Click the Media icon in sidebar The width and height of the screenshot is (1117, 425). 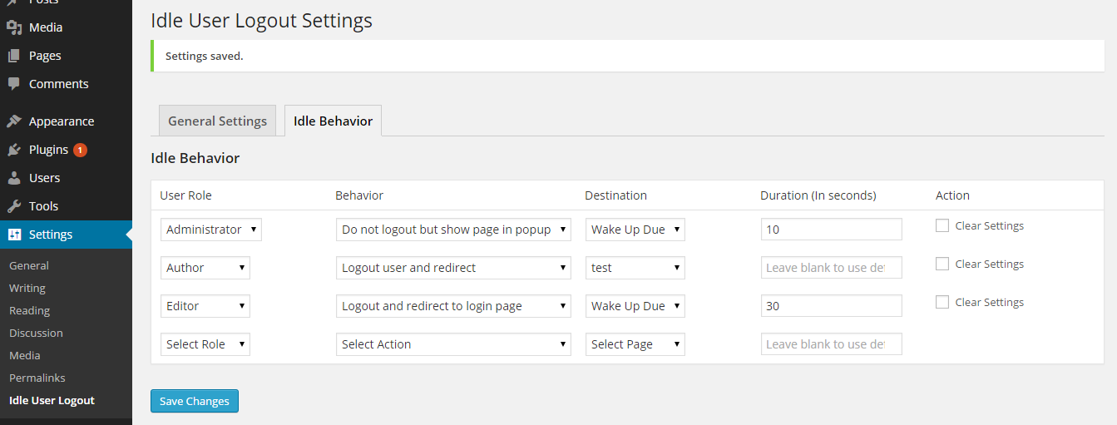(14, 27)
